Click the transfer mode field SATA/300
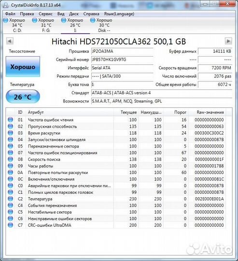 (122, 76)
